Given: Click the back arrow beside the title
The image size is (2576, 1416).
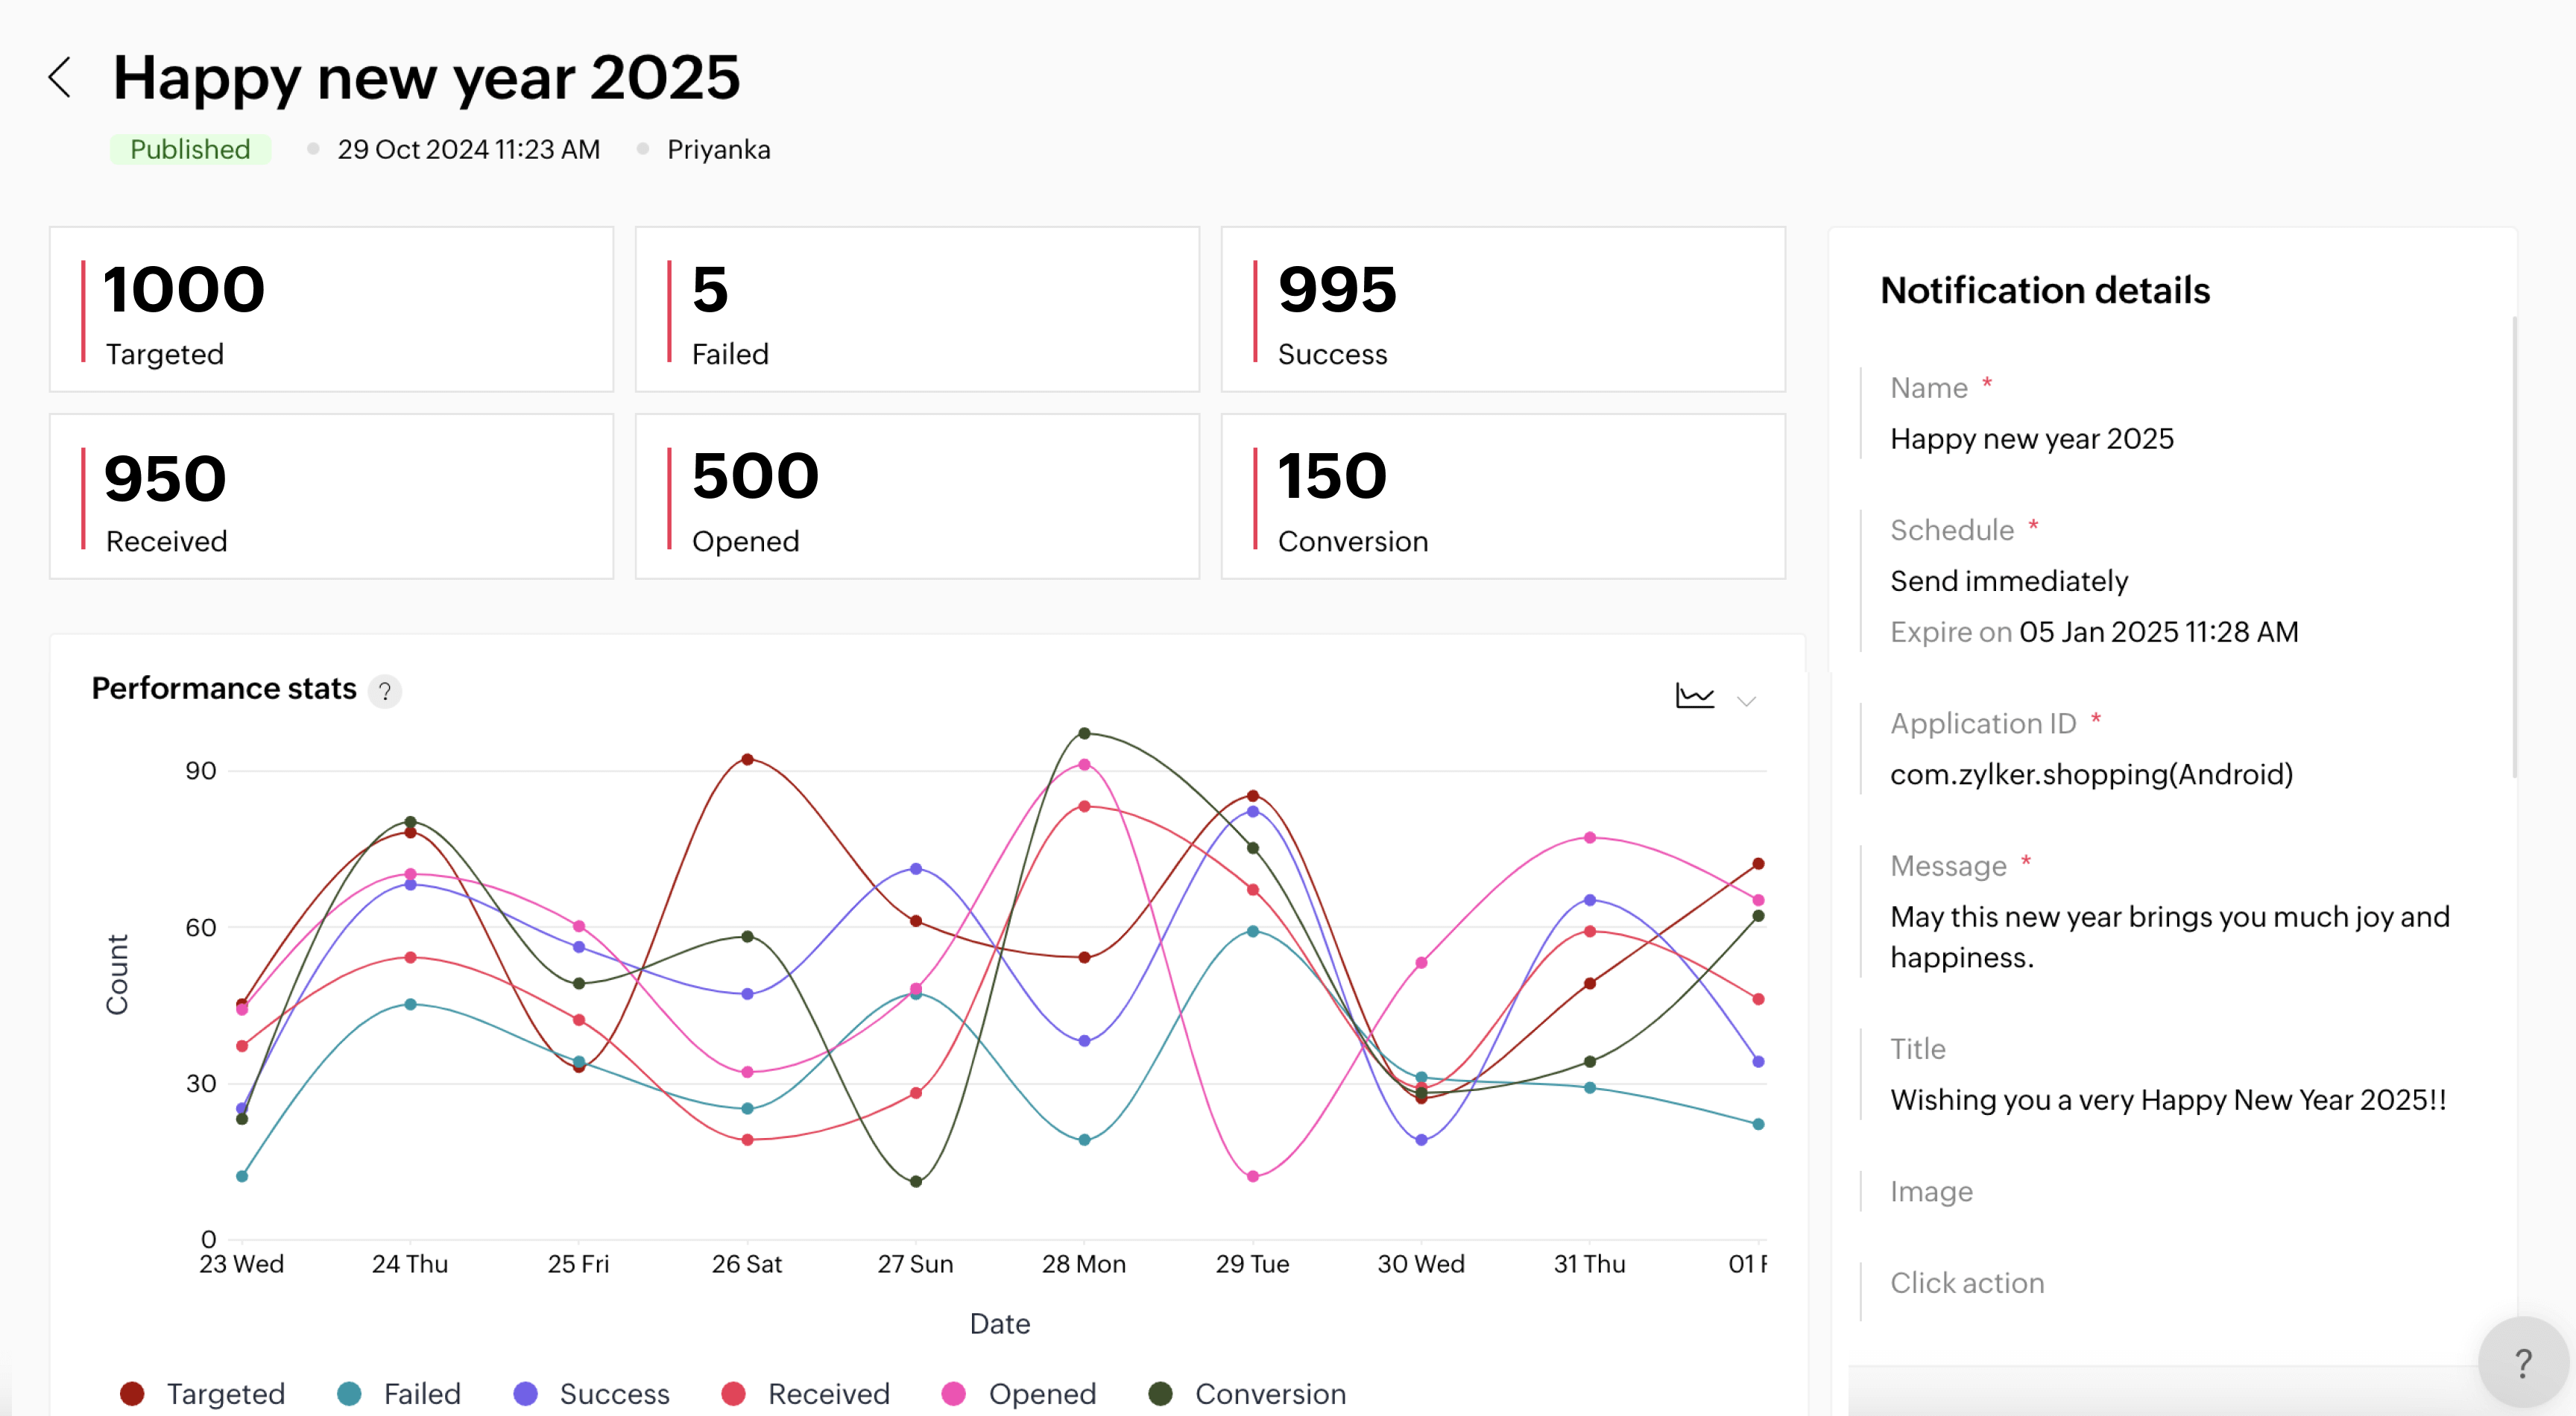Looking at the screenshot, I should [60, 78].
